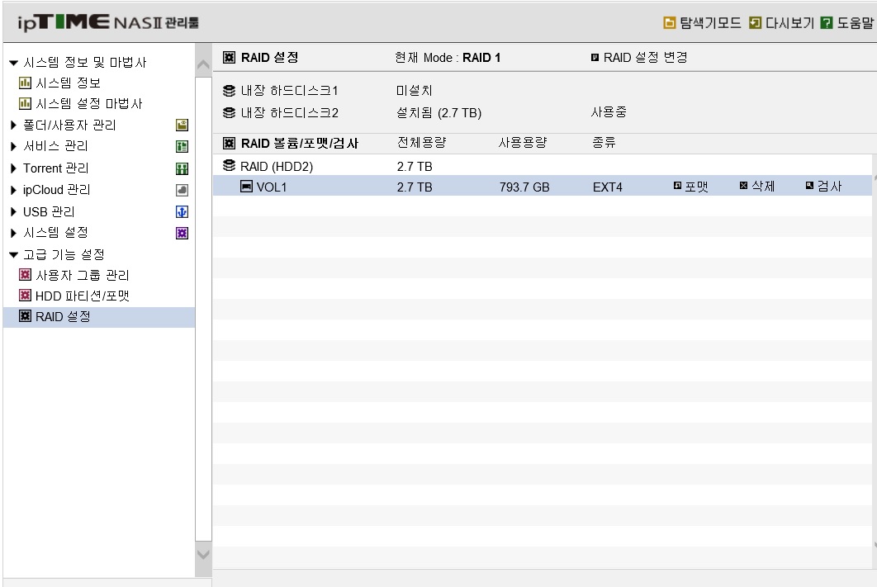Collapse the 시스템 정보 및 마법사 section
Viewport: 877px width, 587px height.
pos(14,63)
